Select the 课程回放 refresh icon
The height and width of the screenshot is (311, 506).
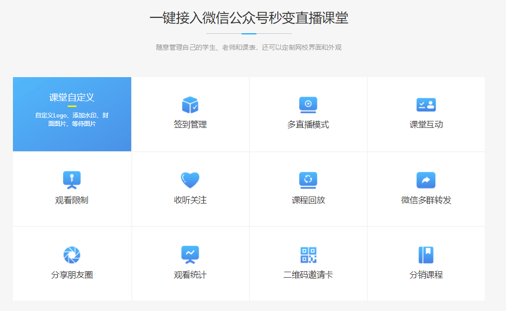point(308,180)
